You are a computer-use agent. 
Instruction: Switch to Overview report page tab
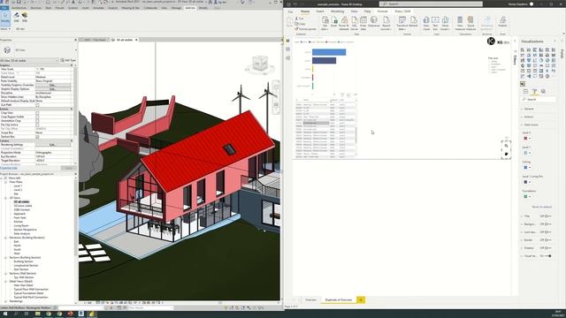pyautogui.click(x=310, y=299)
